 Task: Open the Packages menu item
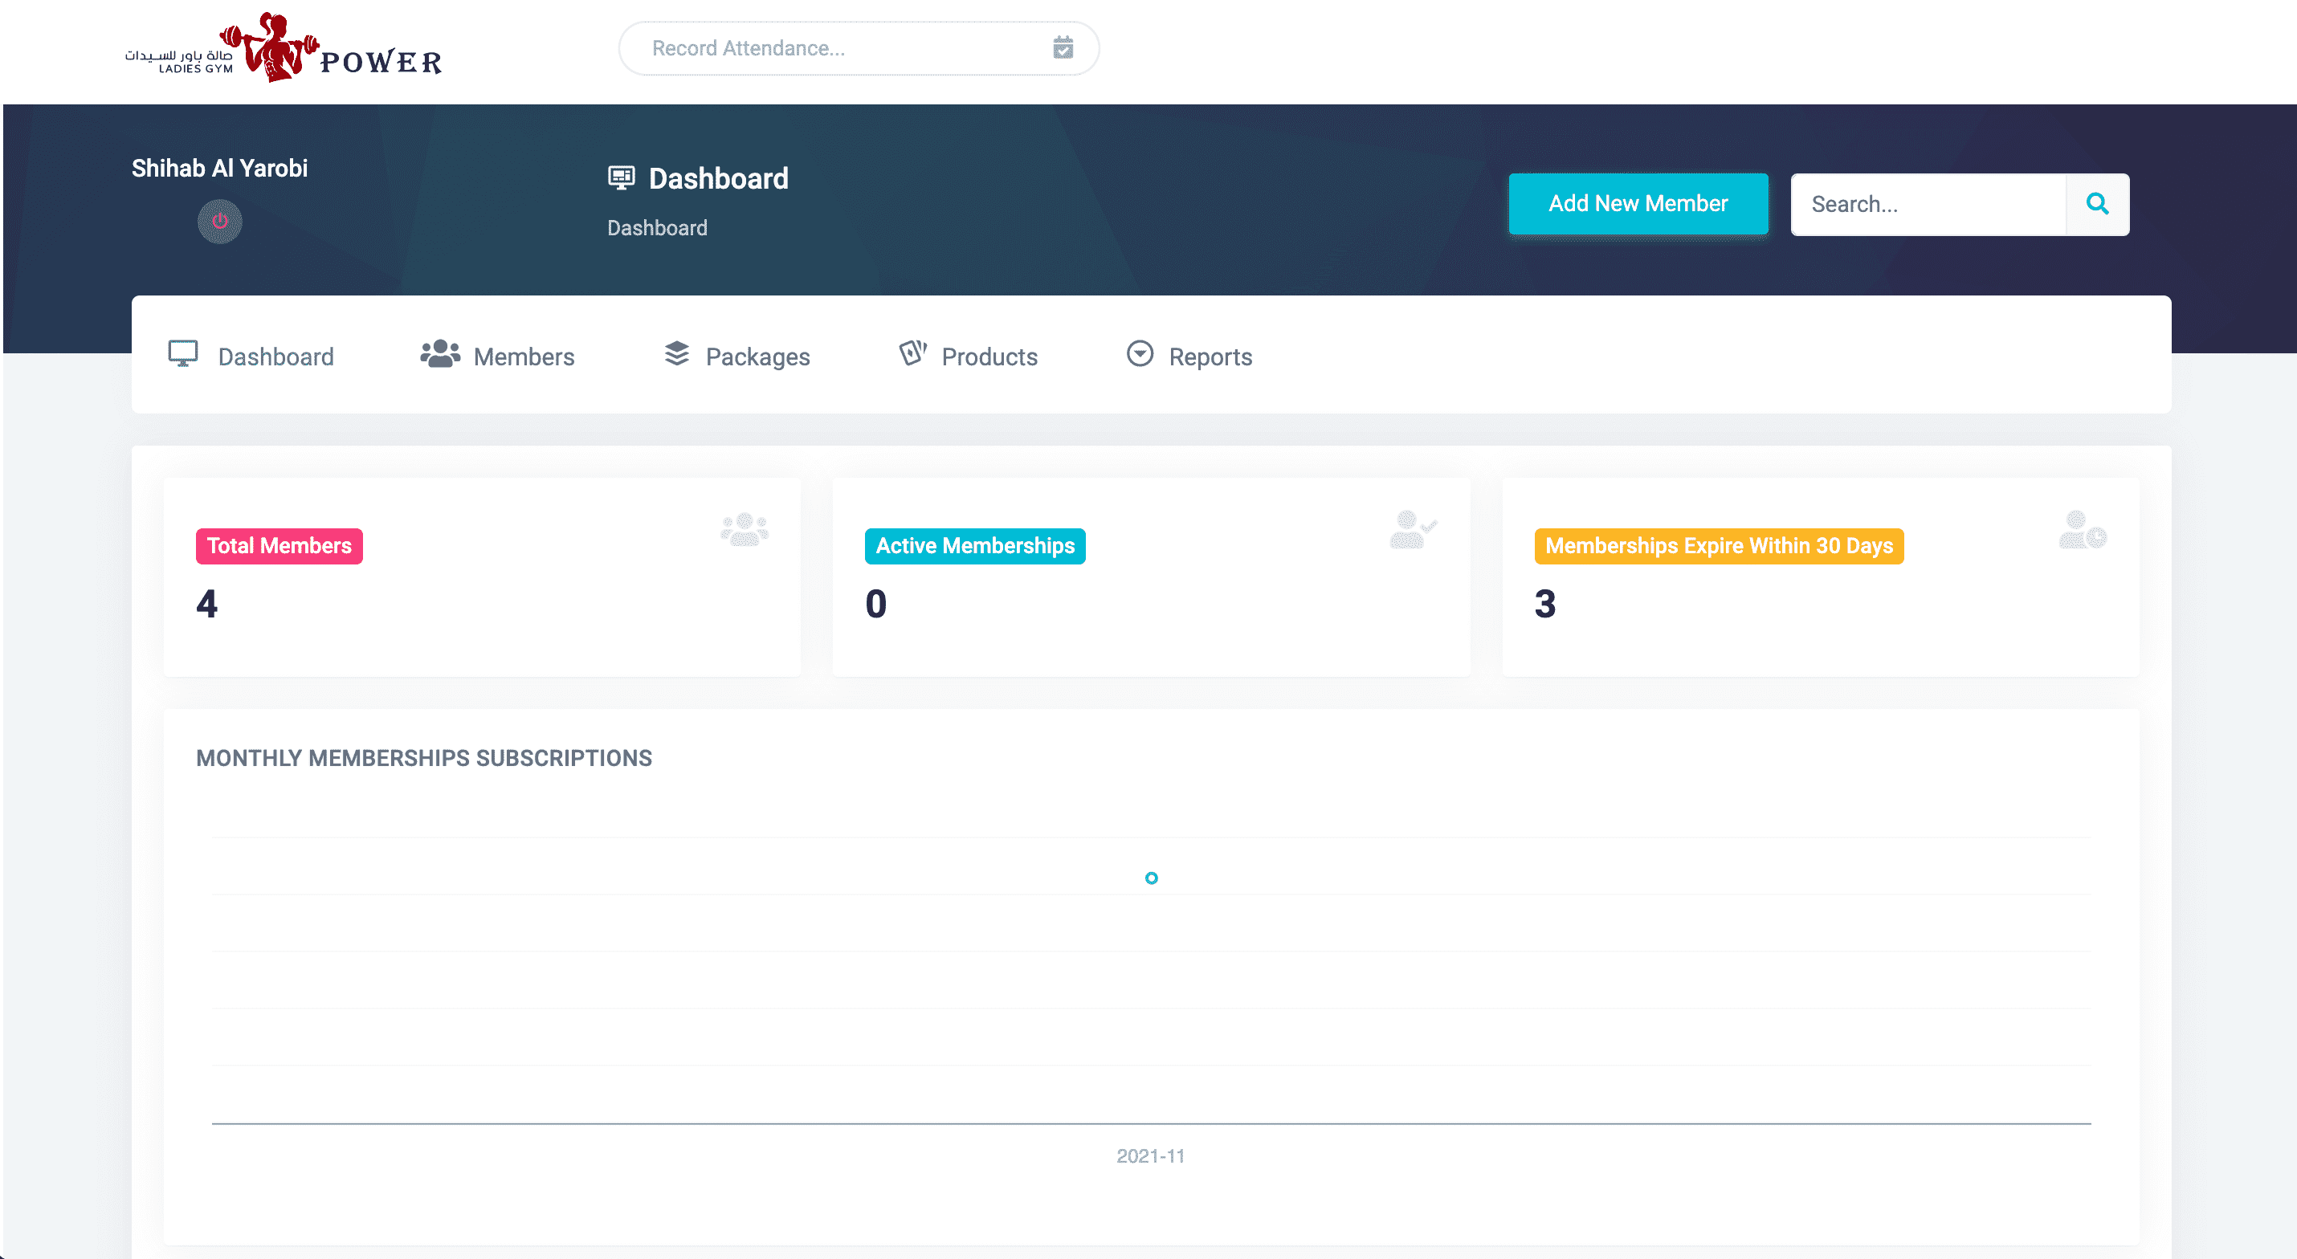click(736, 356)
